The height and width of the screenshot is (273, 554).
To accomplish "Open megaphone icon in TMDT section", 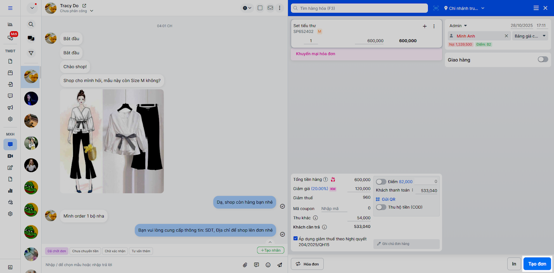I will coord(10,107).
